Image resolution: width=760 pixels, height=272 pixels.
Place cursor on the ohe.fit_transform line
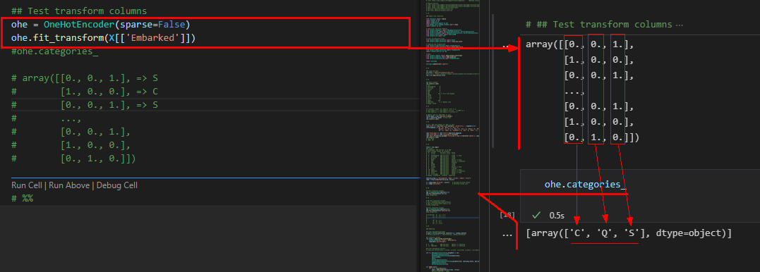103,38
